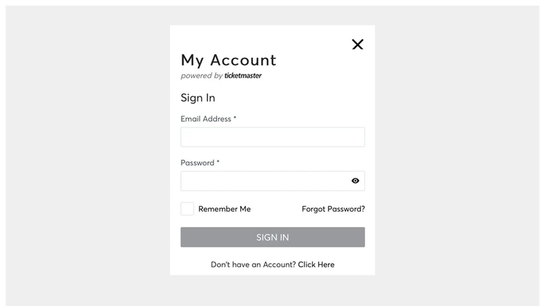Show password using the eye icon

click(355, 181)
